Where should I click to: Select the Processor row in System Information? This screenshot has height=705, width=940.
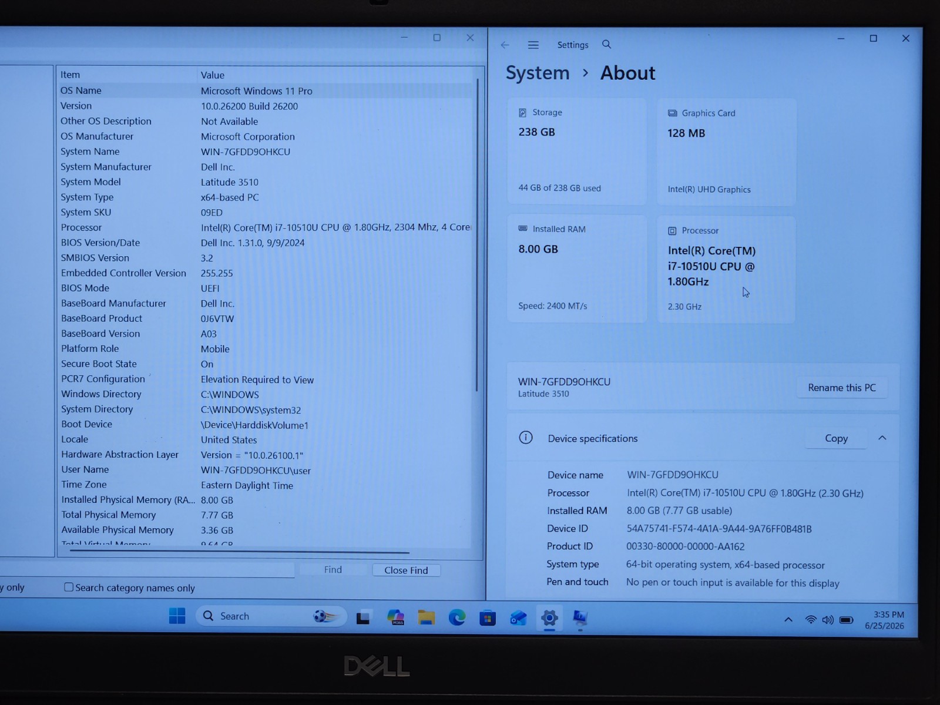[266, 227]
